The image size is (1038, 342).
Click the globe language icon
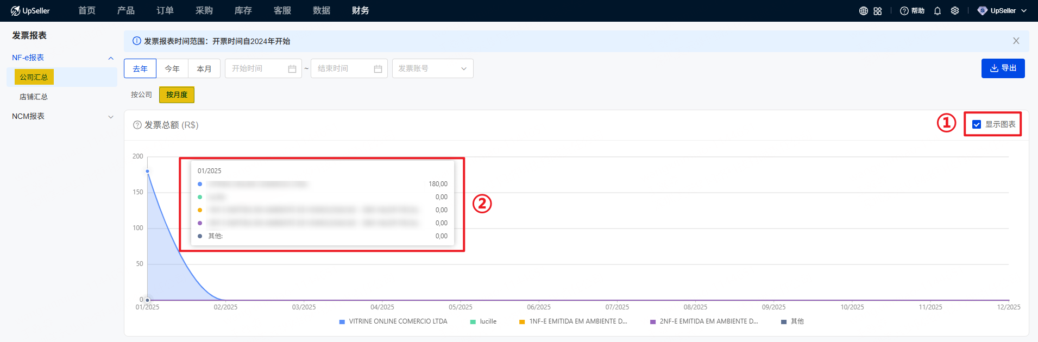(863, 11)
